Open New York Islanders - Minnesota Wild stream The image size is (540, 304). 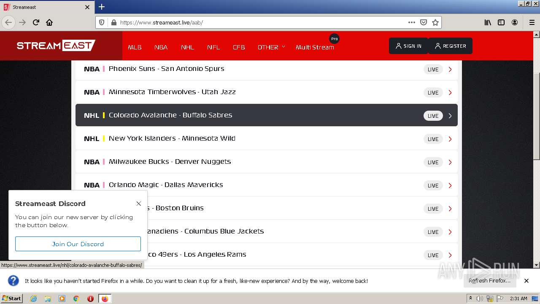267,138
